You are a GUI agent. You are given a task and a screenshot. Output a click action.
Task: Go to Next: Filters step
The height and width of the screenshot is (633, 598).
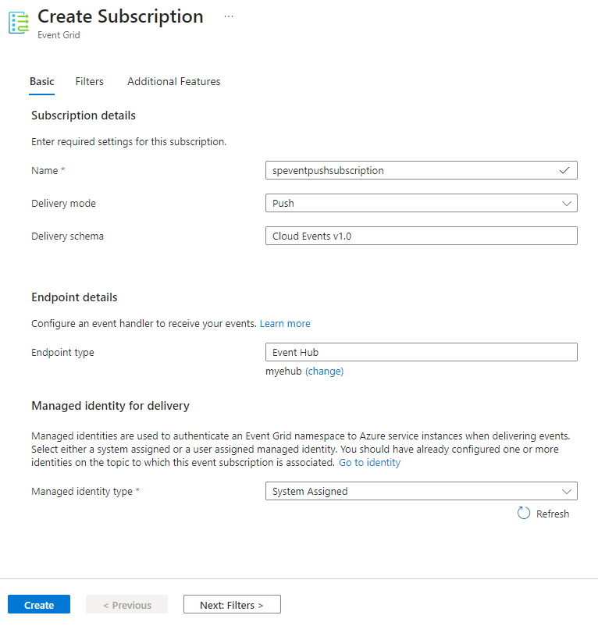pos(232,605)
